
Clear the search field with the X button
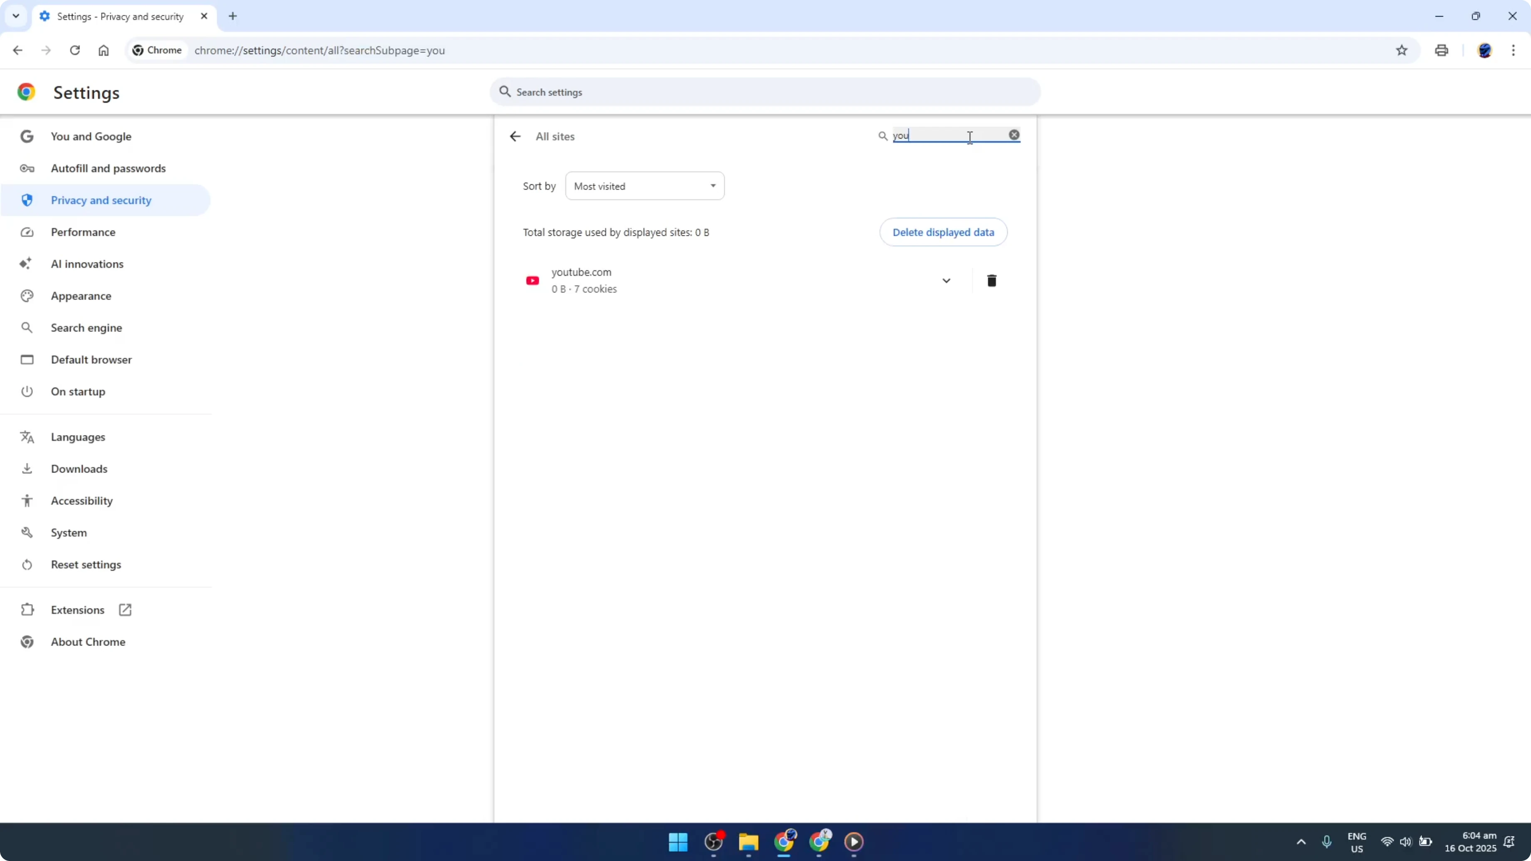[x=1013, y=135]
